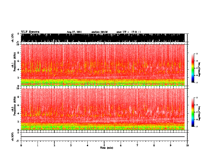Click the "ch.3(V)" axis label
Screen dimensions: 211x163
tap(13, 137)
